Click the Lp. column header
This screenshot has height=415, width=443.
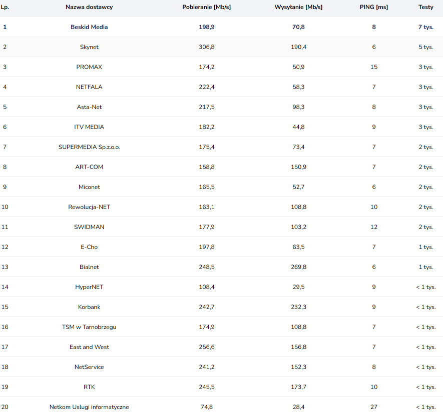coord(5,7)
